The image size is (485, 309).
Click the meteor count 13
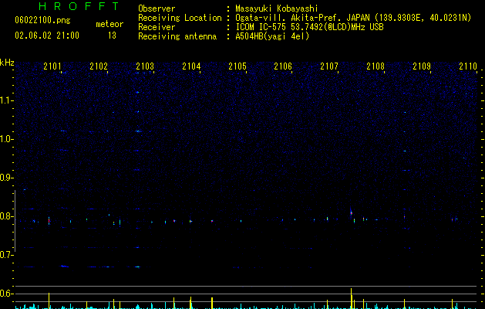[112, 36]
